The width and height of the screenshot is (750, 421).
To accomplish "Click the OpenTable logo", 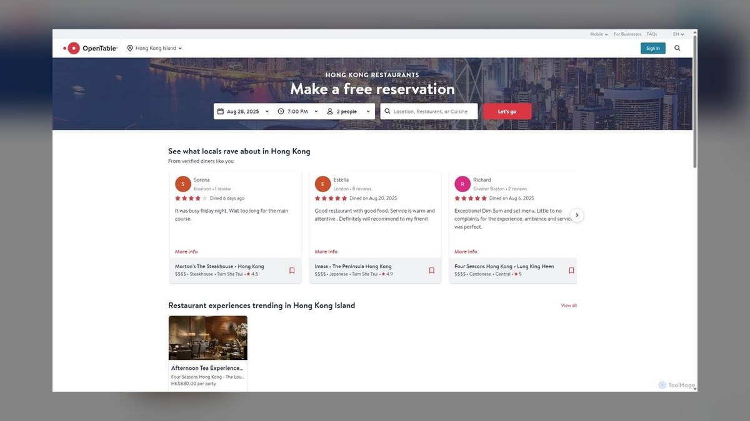I will point(90,48).
